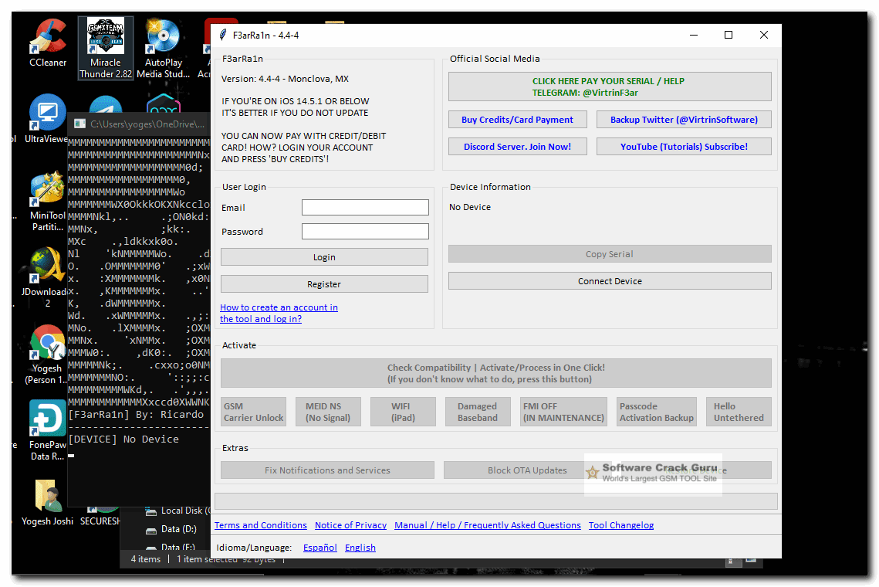Click the Login button

click(324, 257)
